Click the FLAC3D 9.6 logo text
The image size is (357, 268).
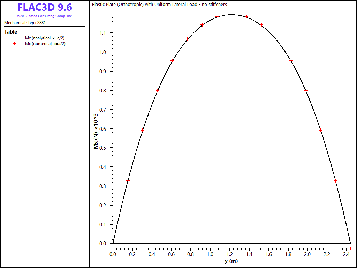coord(45,7)
